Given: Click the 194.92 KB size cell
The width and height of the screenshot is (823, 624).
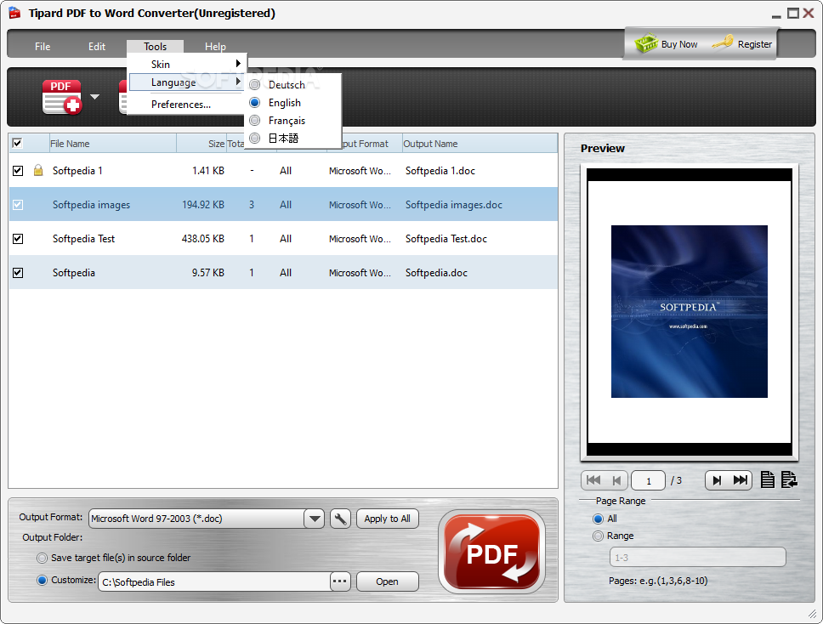Looking at the screenshot, I should pos(202,205).
